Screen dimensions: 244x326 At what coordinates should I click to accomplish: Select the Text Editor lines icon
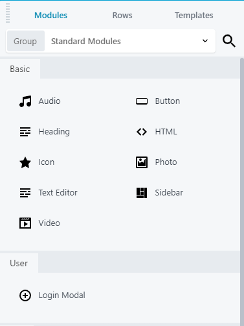coord(25,193)
